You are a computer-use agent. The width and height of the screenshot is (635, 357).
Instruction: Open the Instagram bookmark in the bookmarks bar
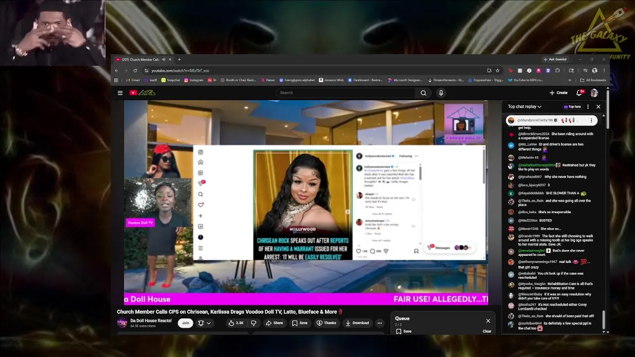click(194, 80)
